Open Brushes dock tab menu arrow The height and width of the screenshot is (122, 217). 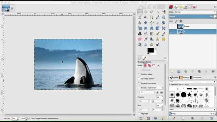215,78
